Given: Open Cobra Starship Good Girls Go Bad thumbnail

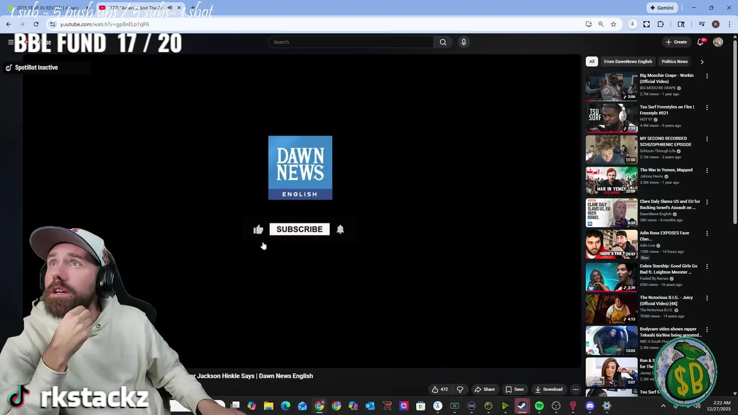Looking at the screenshot, I should coord(612,277).
